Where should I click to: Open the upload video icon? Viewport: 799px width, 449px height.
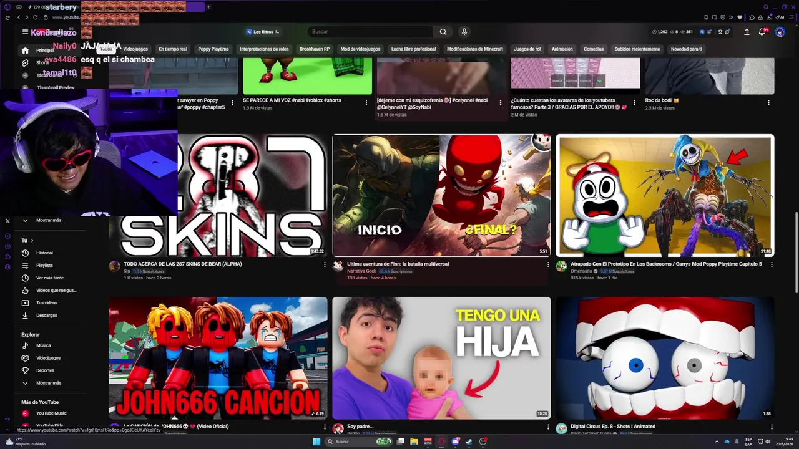coord(747,32)
